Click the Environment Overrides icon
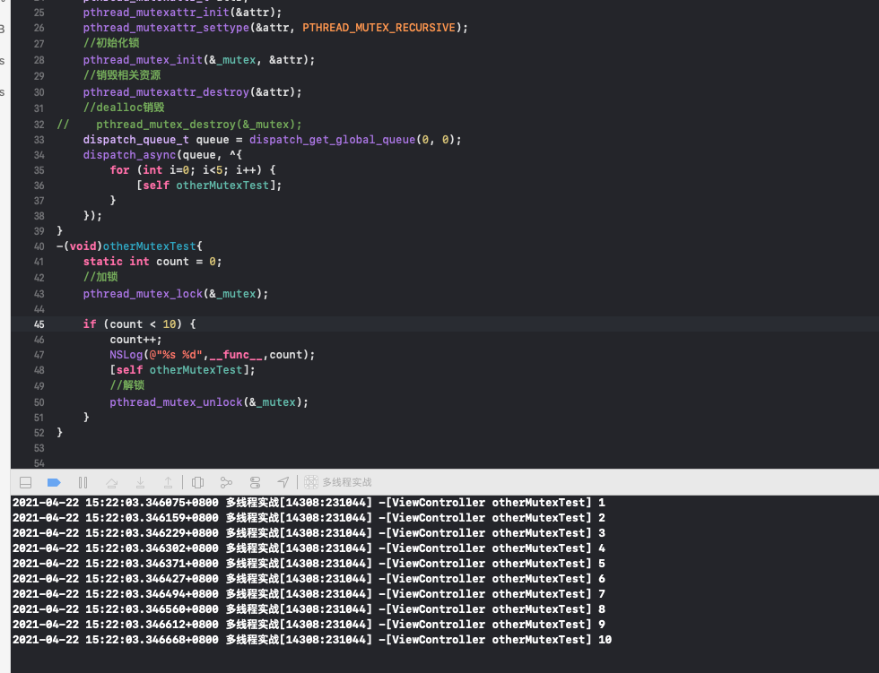Viewport: 879px width, 673px height. (x=255, y=483)
